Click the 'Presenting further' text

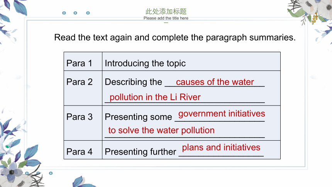pos(141,152)
